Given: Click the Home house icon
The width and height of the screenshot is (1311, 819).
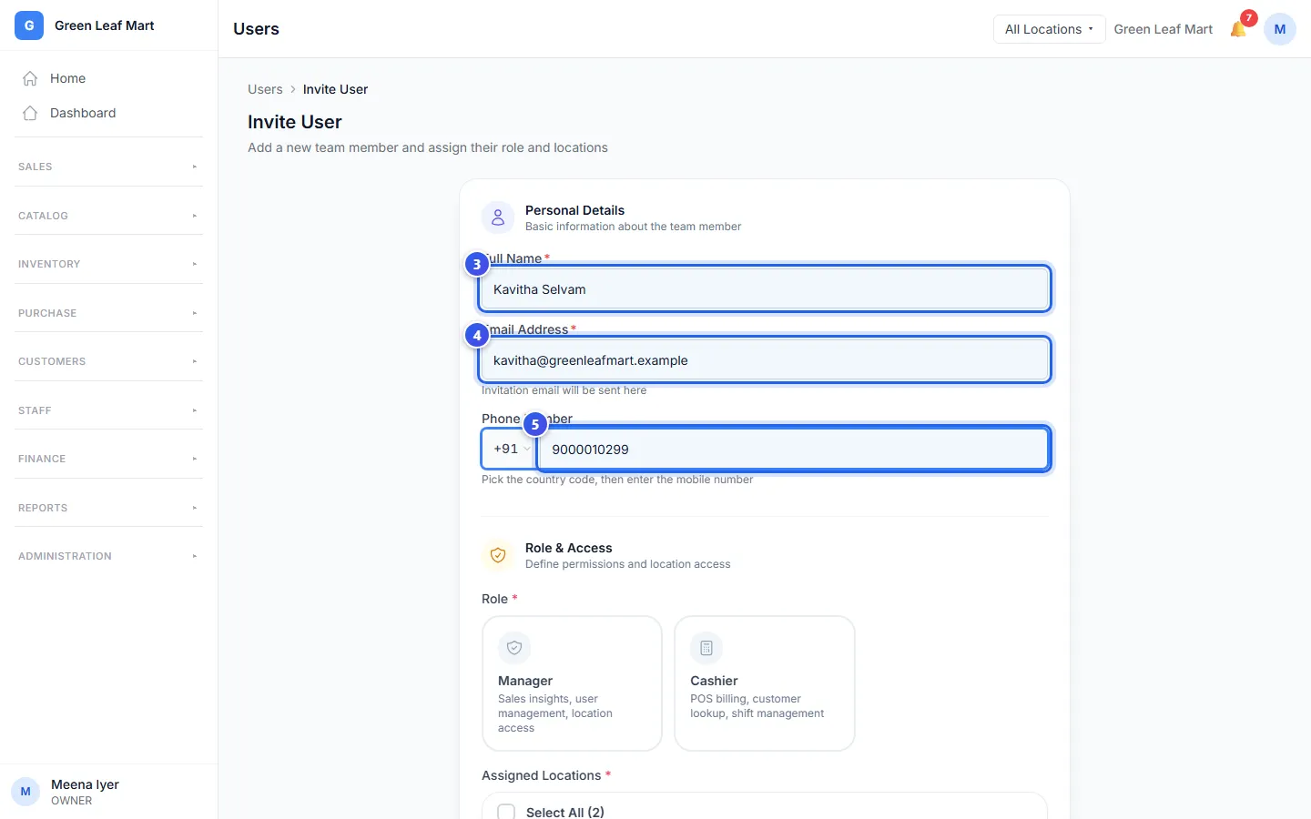Looking at the screenshot, I should click(30, 78).
